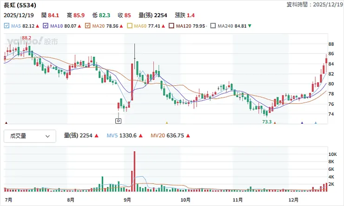
Task: Click the 11月 axis label
Action: pos(238,200)
